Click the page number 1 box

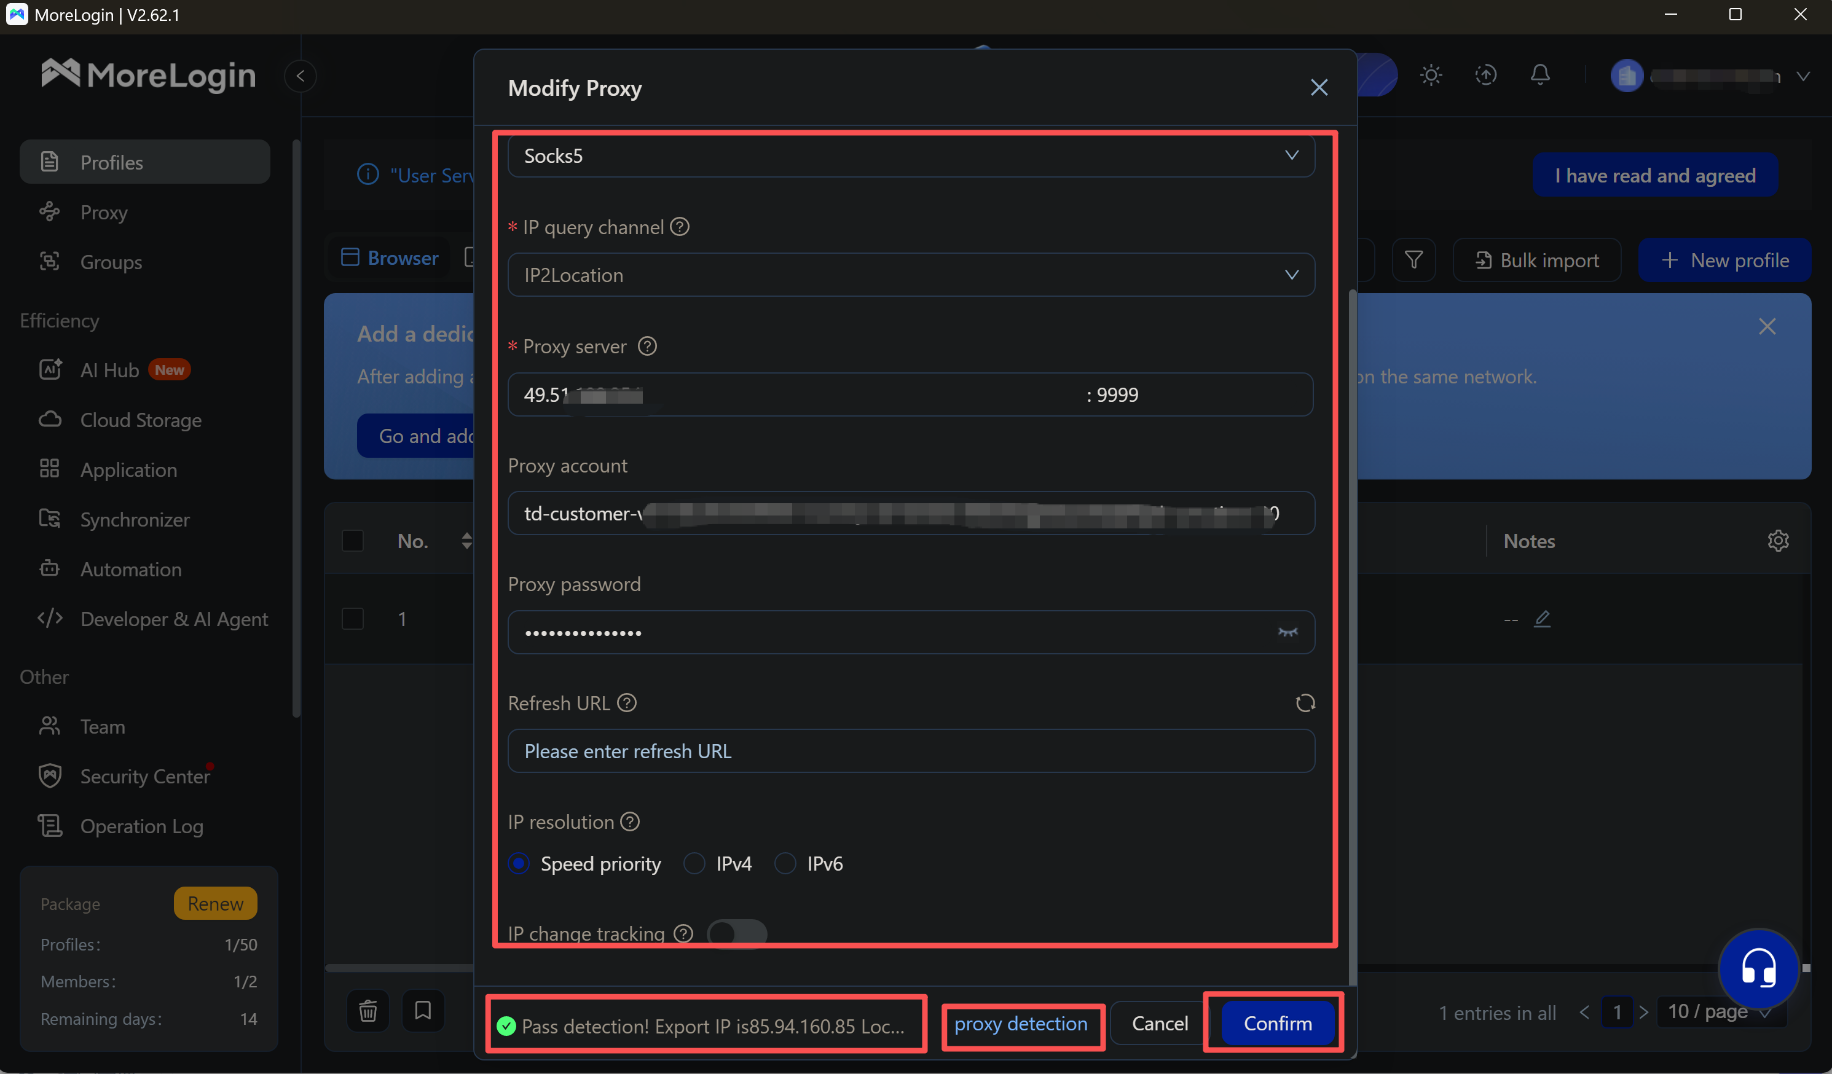coord(1617,1012)
